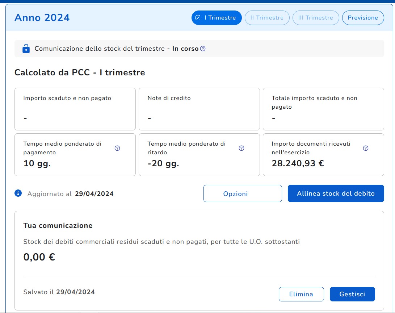Select the I Trimestre tab
395x313 pixels.
click(x=217, y=18)
